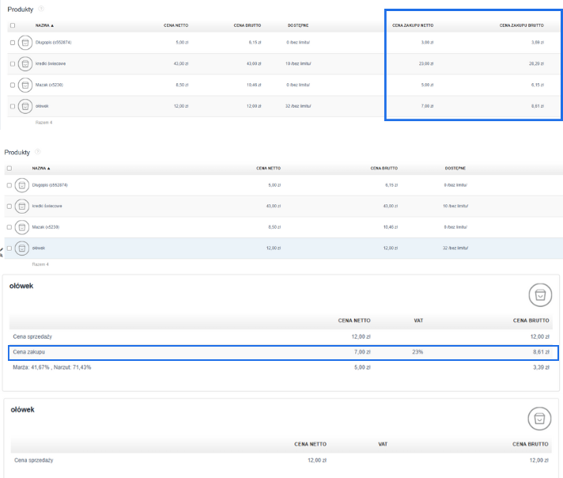Click the ołówek icon in the highlighted row
563x478 pixels.
coord(22,248)
